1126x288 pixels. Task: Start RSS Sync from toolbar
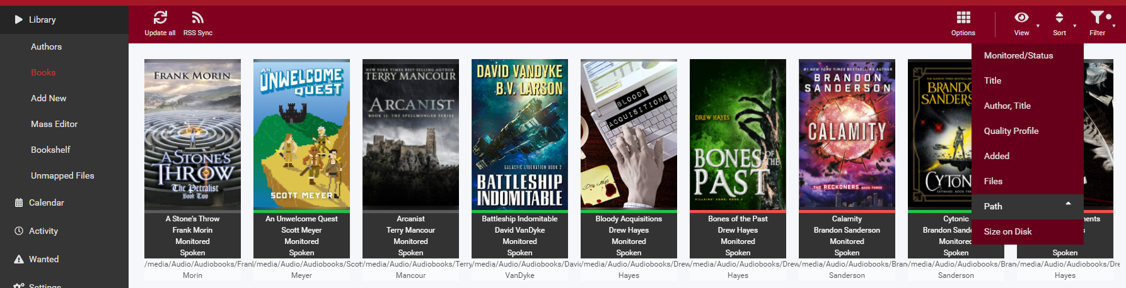[x=198, y=18]
